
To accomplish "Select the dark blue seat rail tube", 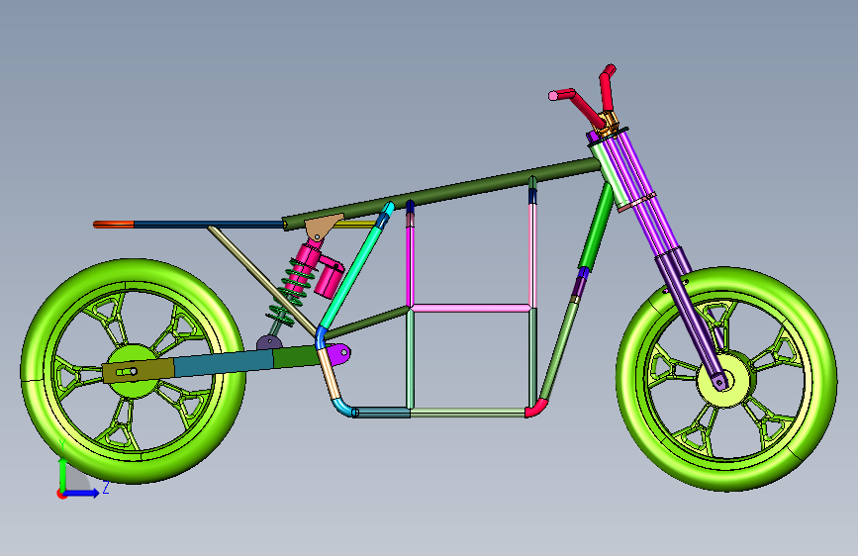I will 208,225.
